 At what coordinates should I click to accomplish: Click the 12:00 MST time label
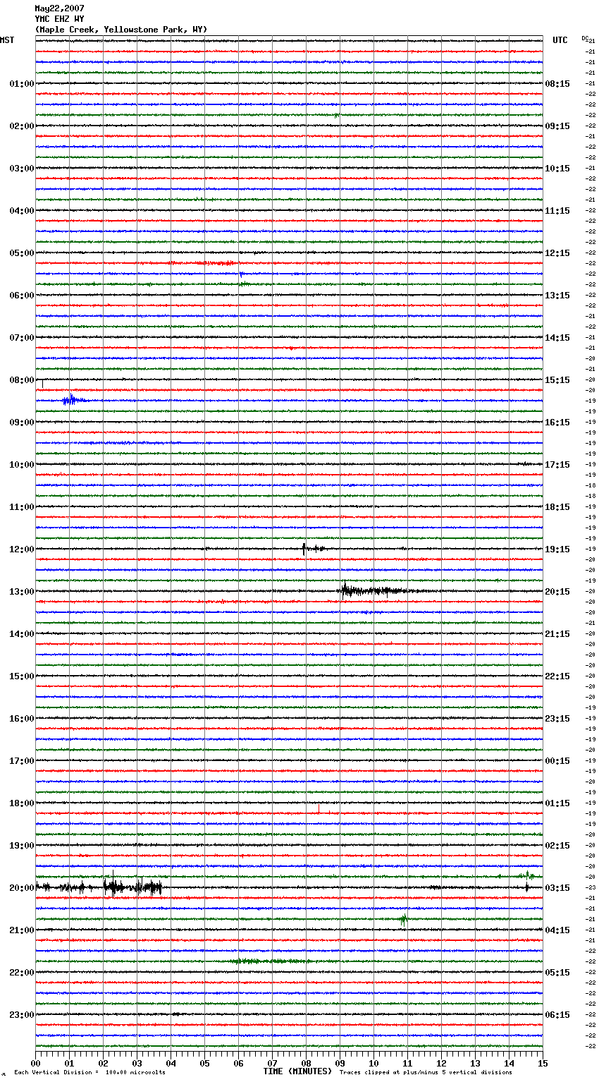click(x=22, y=549)
